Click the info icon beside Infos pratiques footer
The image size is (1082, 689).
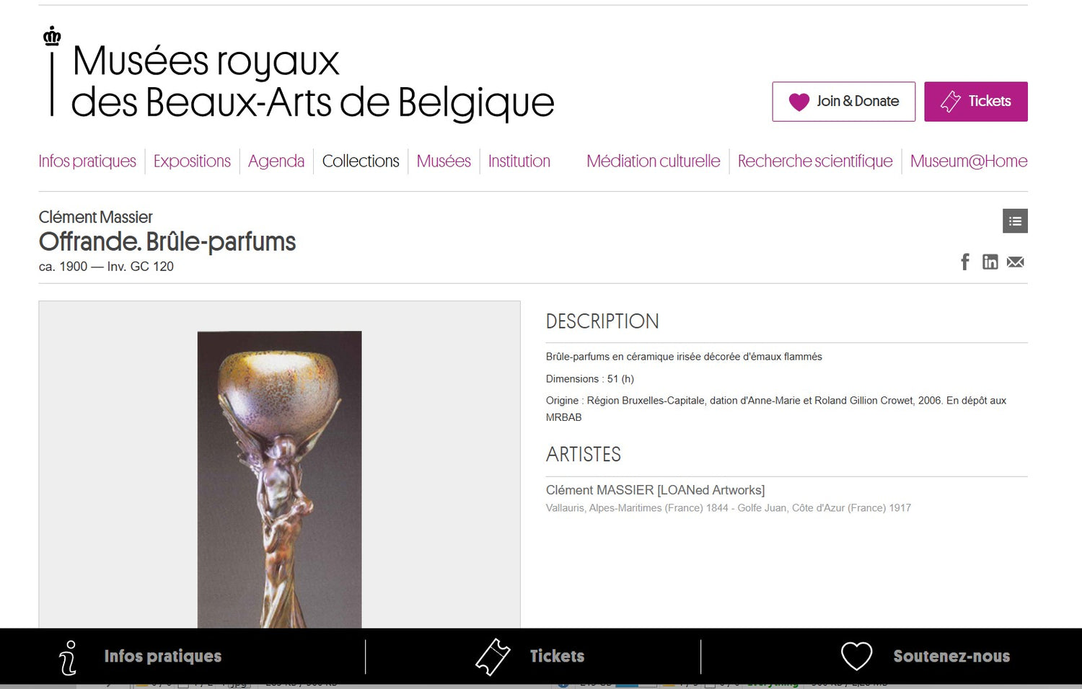tap(68, 657)
